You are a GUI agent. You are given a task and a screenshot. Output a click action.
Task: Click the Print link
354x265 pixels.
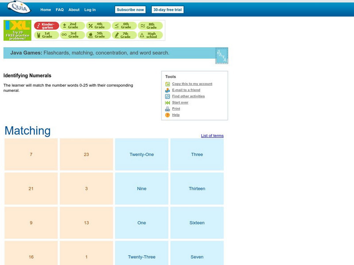pyautogui.click(x=176, y=109)
